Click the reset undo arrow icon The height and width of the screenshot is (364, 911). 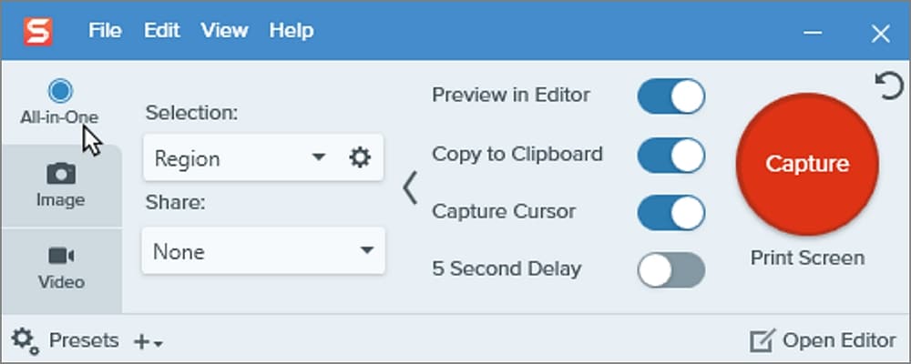pos(888,86)
